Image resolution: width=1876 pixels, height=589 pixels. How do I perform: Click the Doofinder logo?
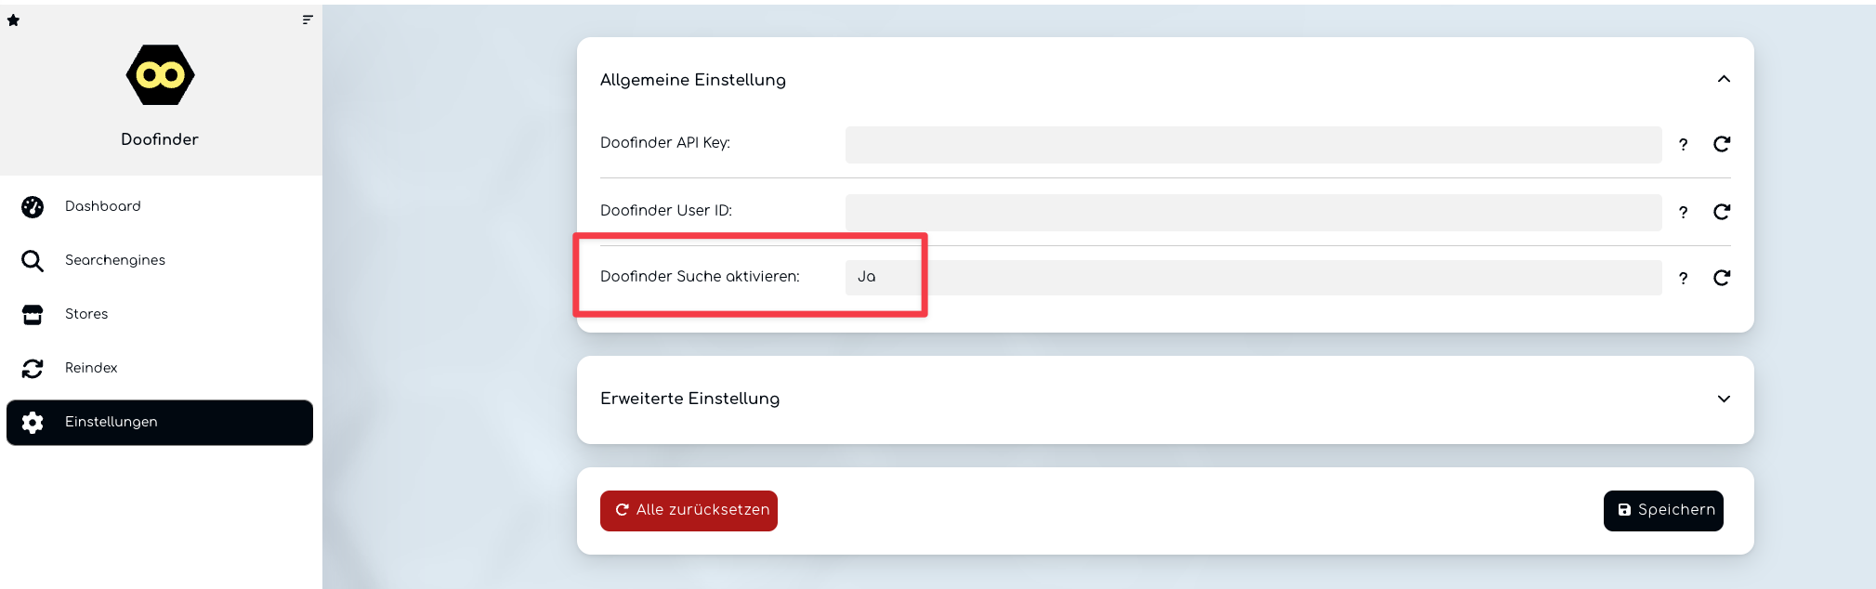pos(160,75)
